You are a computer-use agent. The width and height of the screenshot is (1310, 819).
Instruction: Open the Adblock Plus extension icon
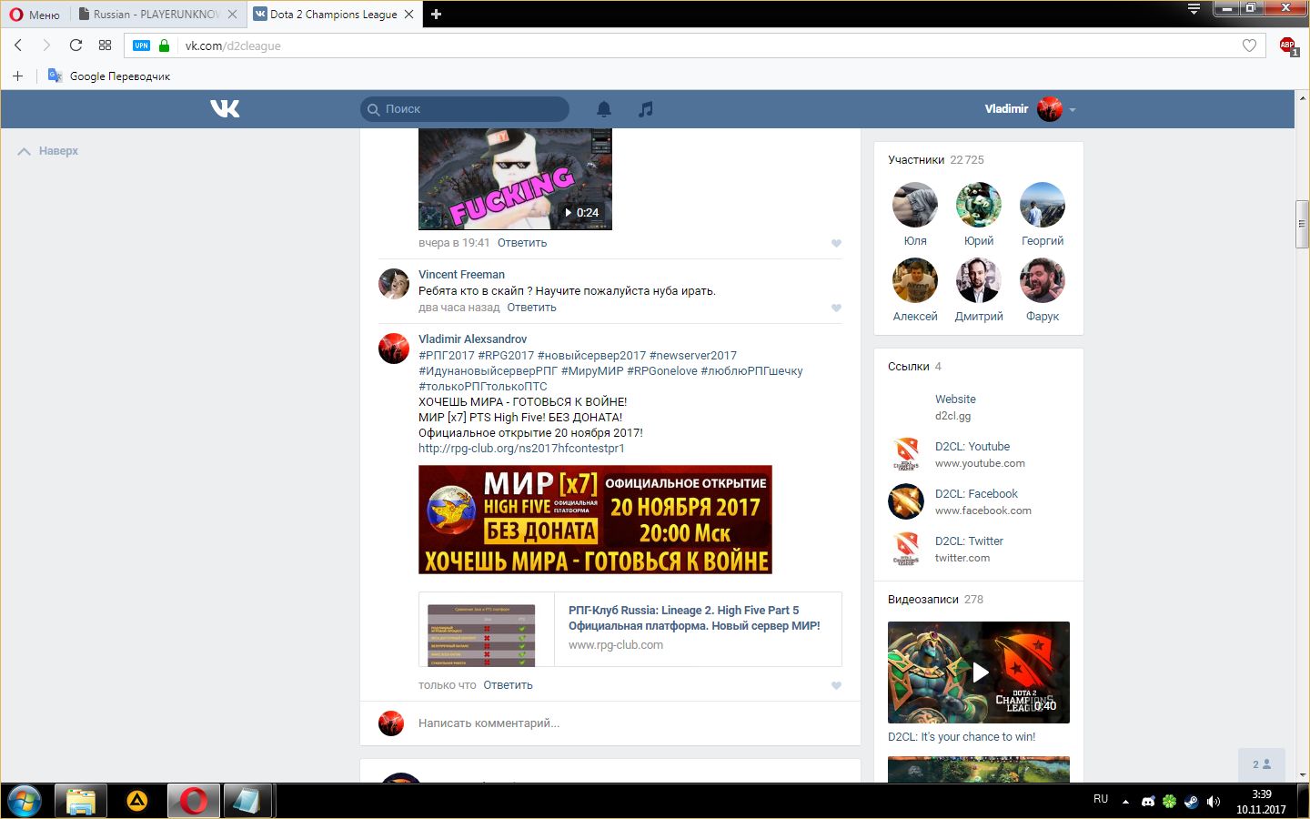1287,45
